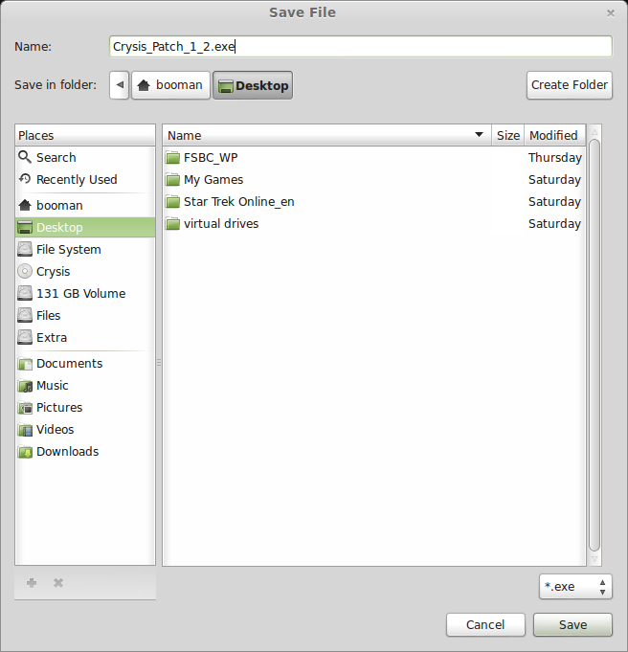This screenshot has width=628, height=652.
Task: Click the File System drive icon
Action: click(25, 249)
